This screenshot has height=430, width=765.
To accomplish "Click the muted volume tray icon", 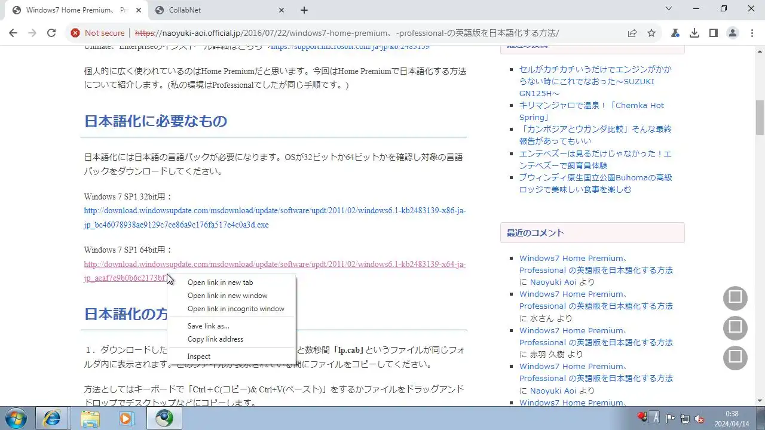I will (699, 419).
